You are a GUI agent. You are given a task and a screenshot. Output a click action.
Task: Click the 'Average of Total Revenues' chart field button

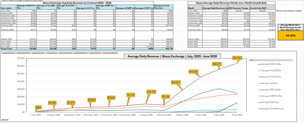[110, 53]
